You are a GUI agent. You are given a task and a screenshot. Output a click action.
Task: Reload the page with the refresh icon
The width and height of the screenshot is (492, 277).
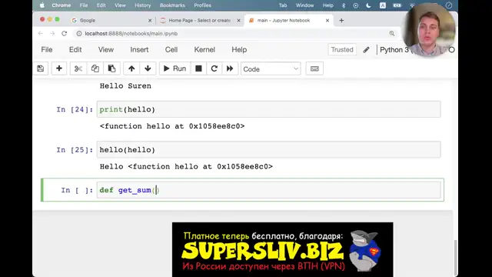(65, 33)
